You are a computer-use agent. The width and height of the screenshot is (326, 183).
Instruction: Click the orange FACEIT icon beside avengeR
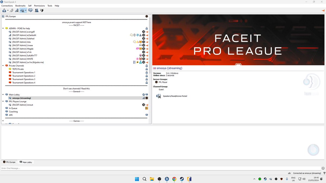147,32
